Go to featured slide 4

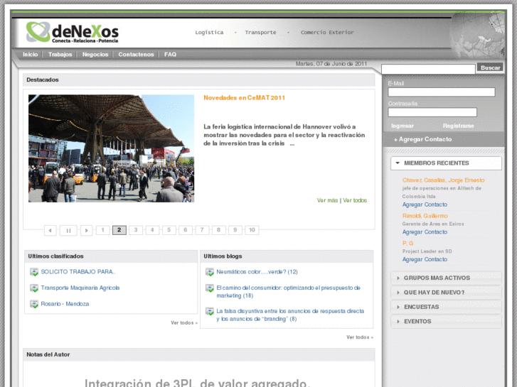pos(152,230)
